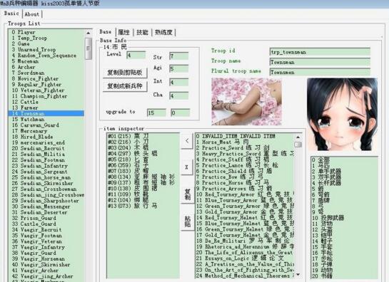Select category 0 全部 filter
The width and height of the screenshot is (389, 282).
[x=344, y=160]
